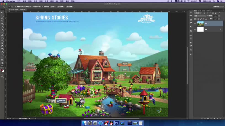
Task: Toggle zoom all windows checkbox
Action: [x=32, y=7]
